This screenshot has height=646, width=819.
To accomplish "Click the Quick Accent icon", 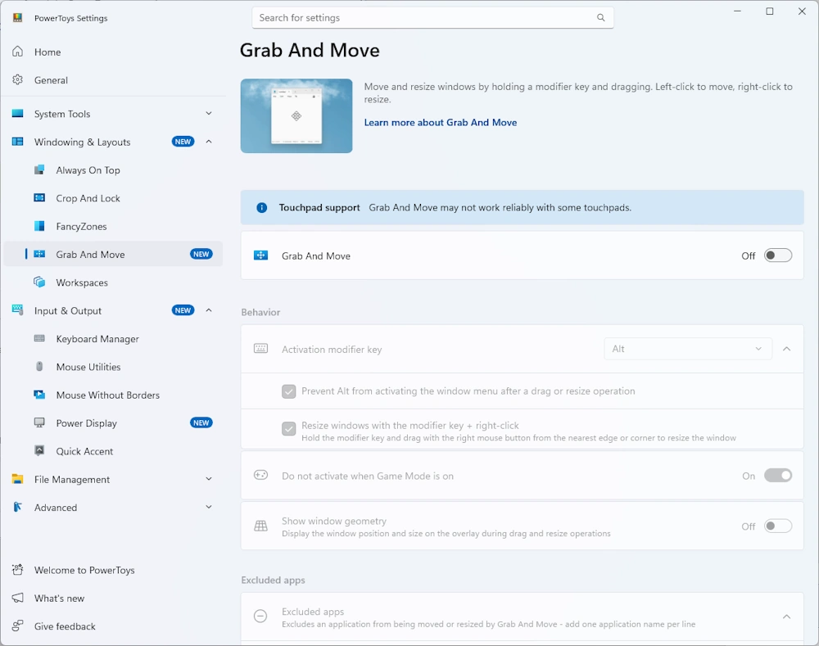I will coord(39,451).
